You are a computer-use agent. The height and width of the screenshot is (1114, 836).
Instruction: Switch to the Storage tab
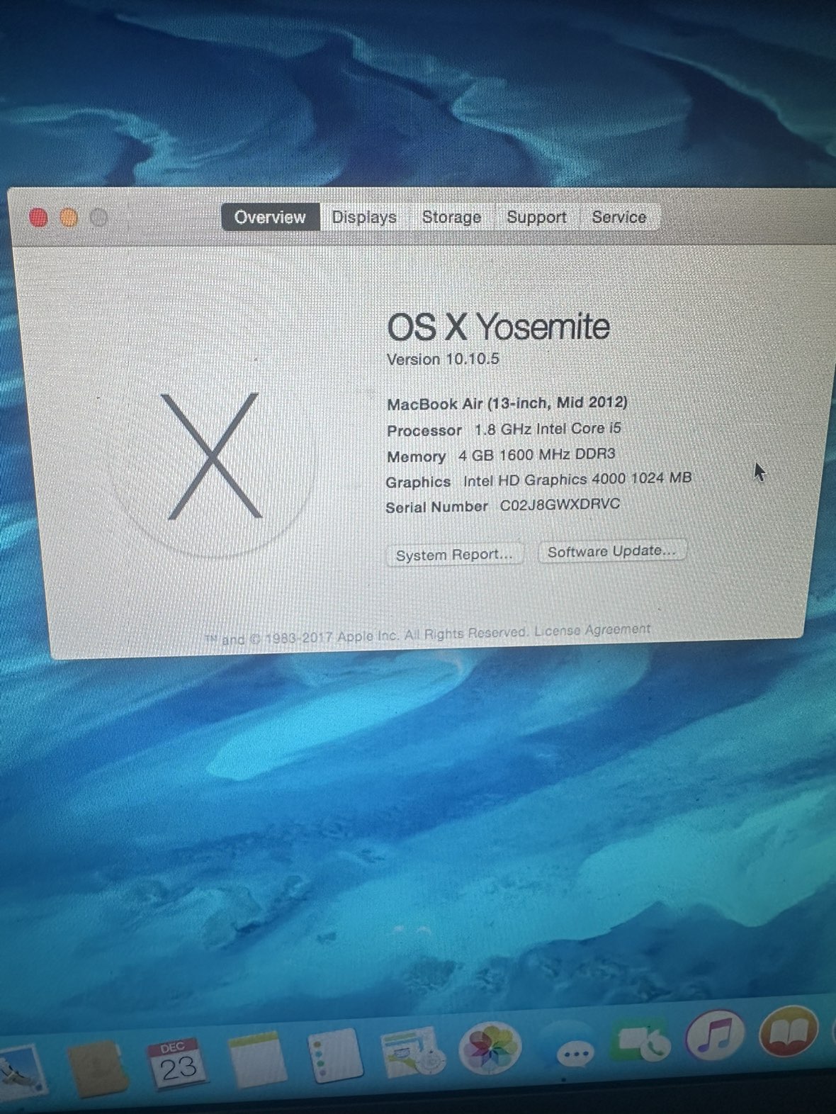coord(451,217)
